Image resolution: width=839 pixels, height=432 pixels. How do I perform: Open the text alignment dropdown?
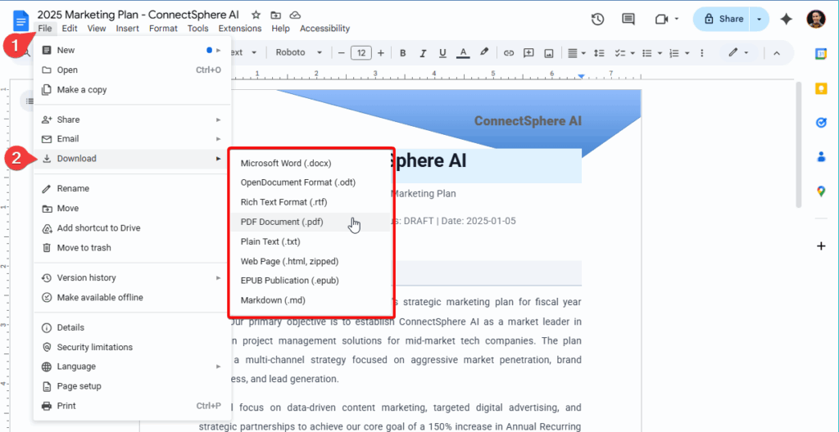[576, 53]
